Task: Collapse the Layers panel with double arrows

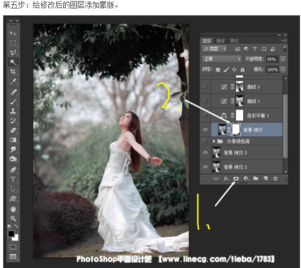Action: [279, 35]
